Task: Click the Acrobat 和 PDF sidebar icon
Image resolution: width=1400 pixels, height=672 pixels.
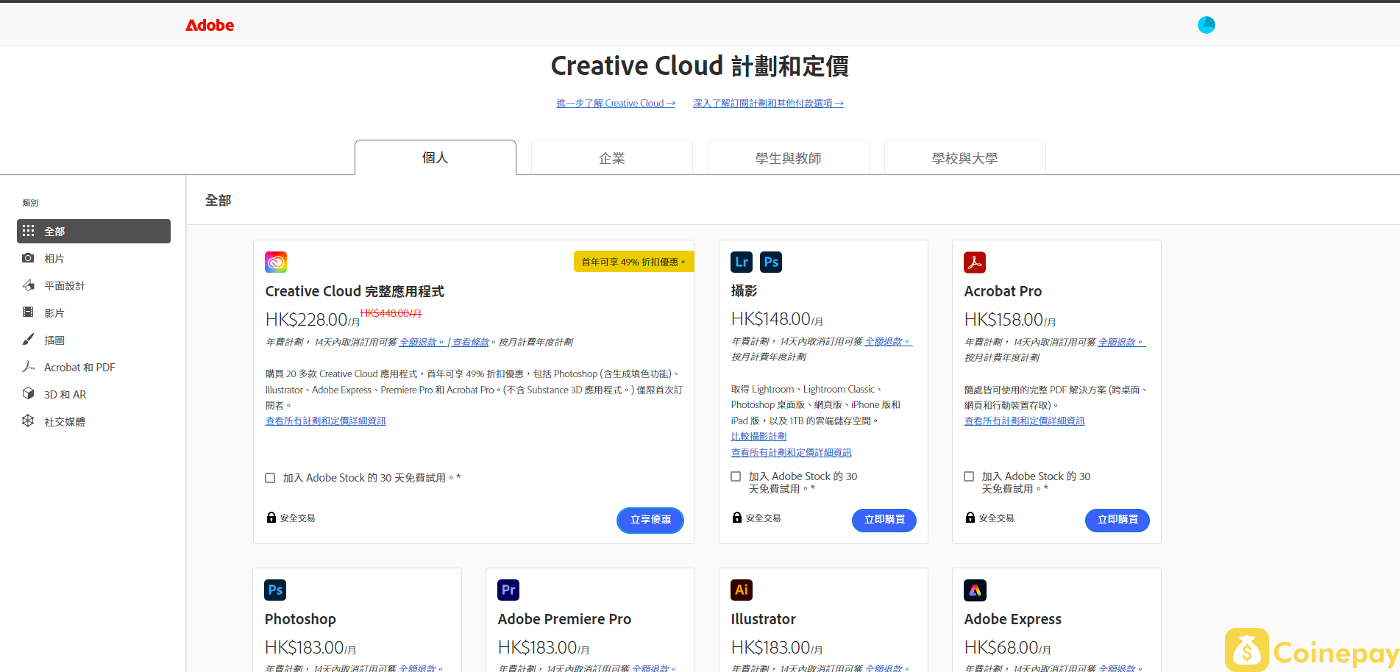Action: 28,367
